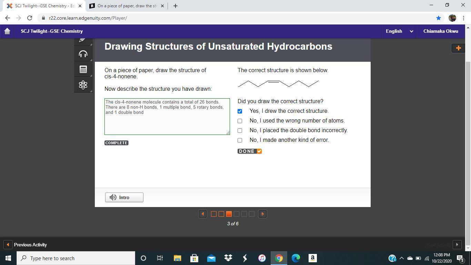Open Microsoft Store from the taskbar

pyautogui.click(x=194, y=258)
